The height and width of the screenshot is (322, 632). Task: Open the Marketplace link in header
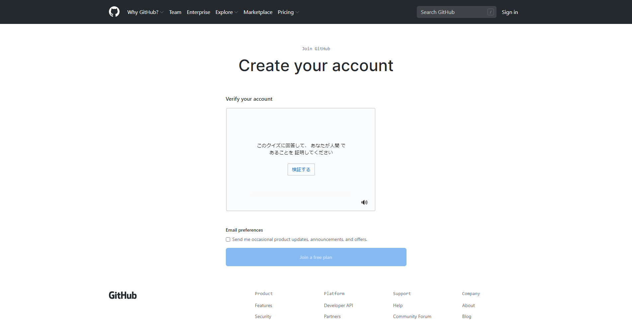tap(258, 12)
